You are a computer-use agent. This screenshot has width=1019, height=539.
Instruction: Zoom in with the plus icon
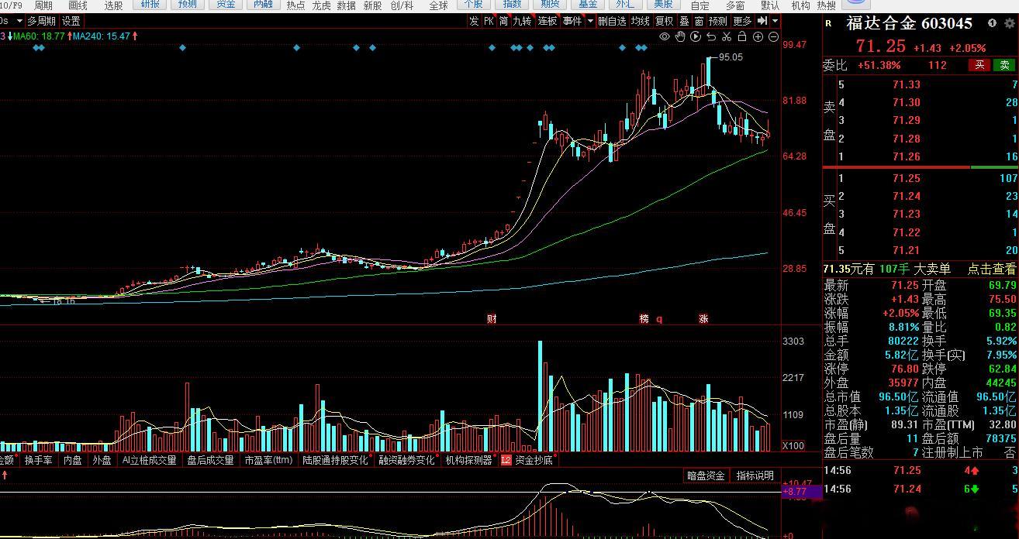[758, 36]
